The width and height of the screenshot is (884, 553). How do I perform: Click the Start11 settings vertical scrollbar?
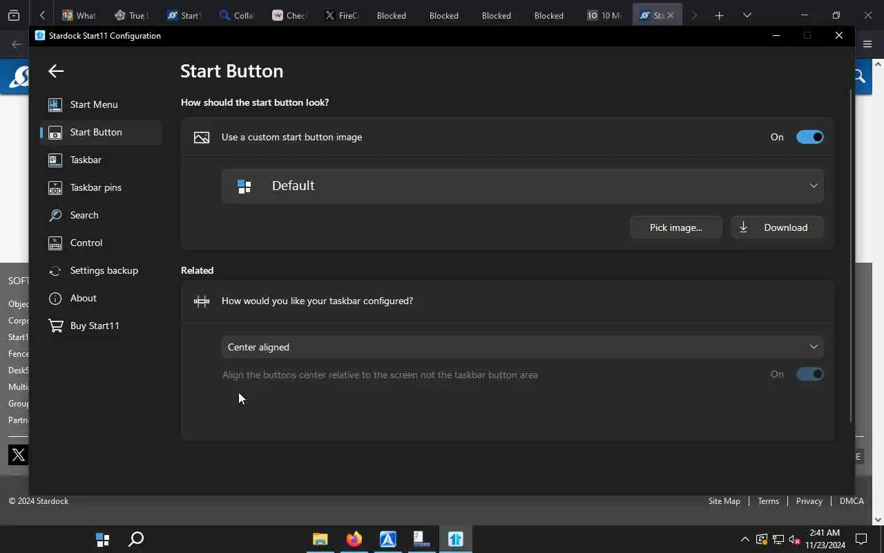(x=851, y=256)
